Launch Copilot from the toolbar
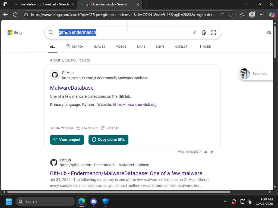The width and height of the screenshot is (278, 208). point(272,15)
